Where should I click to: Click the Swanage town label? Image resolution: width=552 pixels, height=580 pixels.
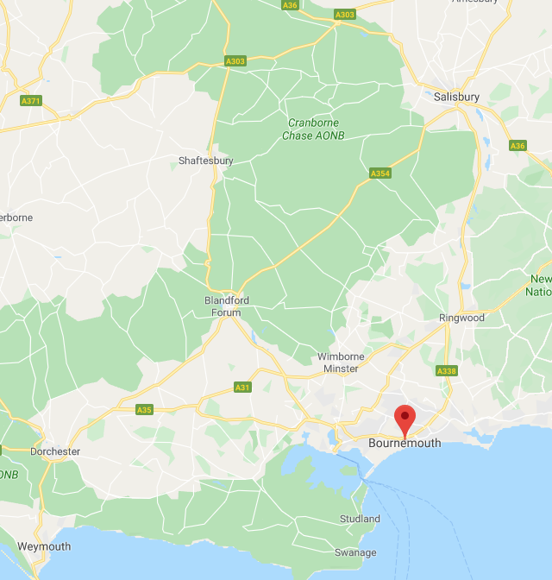355,552
